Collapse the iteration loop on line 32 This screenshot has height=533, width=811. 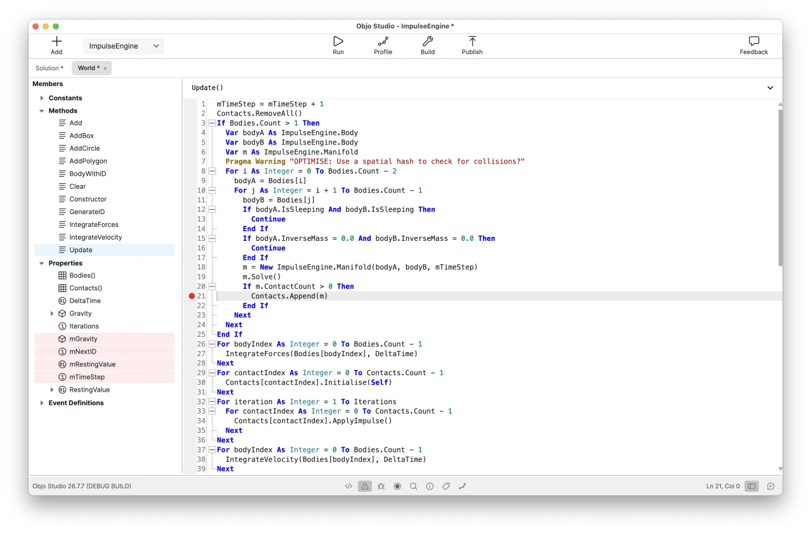coord(212,402)
